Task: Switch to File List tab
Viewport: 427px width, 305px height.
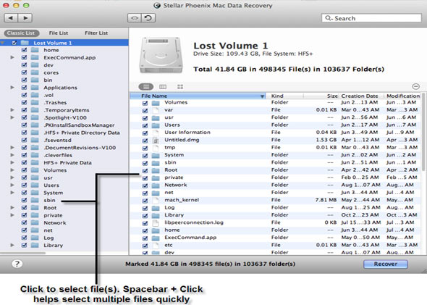Action: pos(59,33)
